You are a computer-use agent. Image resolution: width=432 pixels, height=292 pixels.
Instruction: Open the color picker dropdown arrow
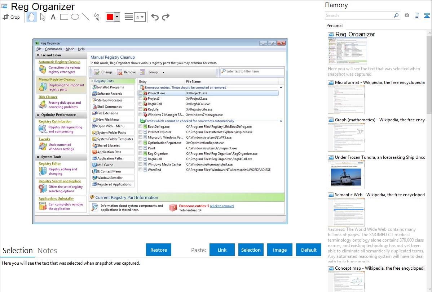(x=117, y=17)
